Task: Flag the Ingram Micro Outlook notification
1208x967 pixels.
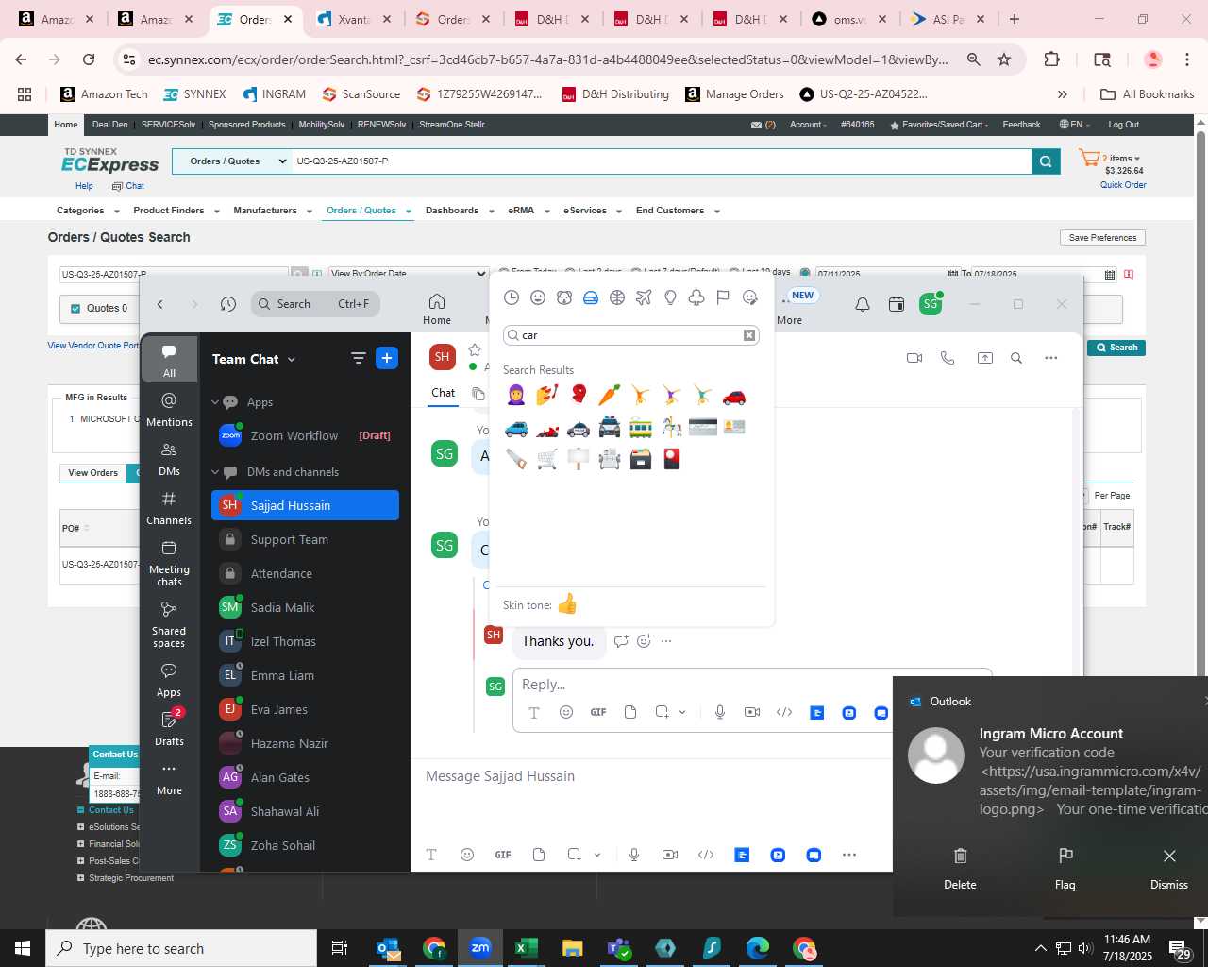Action: (1065, 869)
